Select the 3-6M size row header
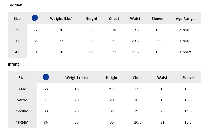Screen dimensions: 209x135 pos(22,89)
